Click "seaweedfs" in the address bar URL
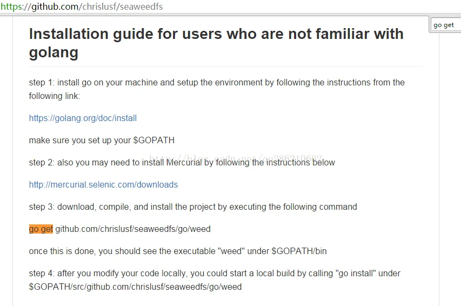 pyautogui.click(x=141, y=6)
